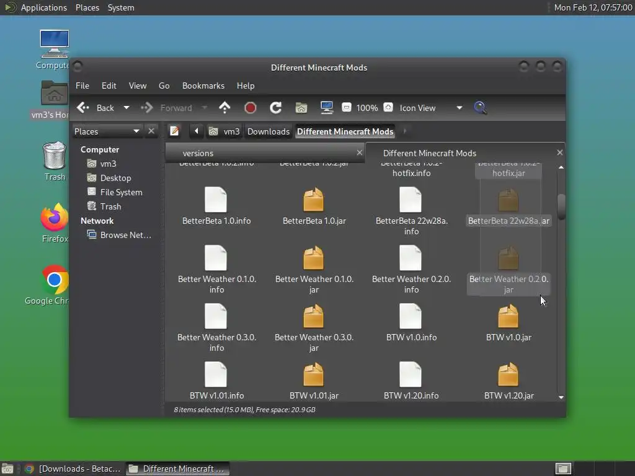This screenshot has width=635, height=476.
Task: Reset zoom via the 100% label
Action: (x=367, y=108)
